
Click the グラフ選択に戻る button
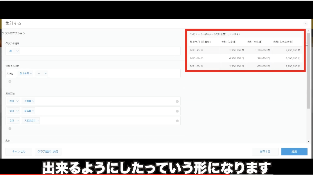coord(47,151)
